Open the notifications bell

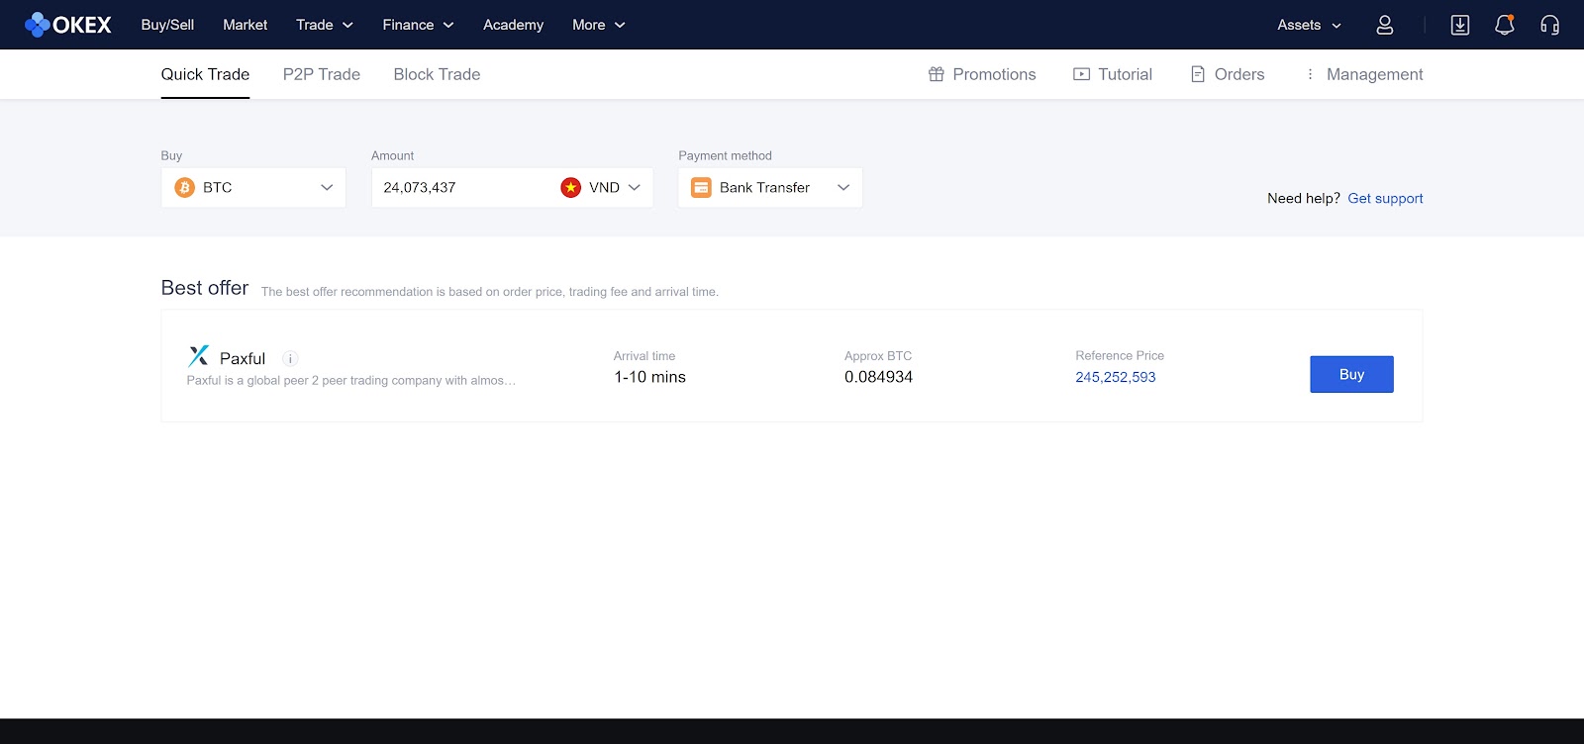[x=1505, y=25]
